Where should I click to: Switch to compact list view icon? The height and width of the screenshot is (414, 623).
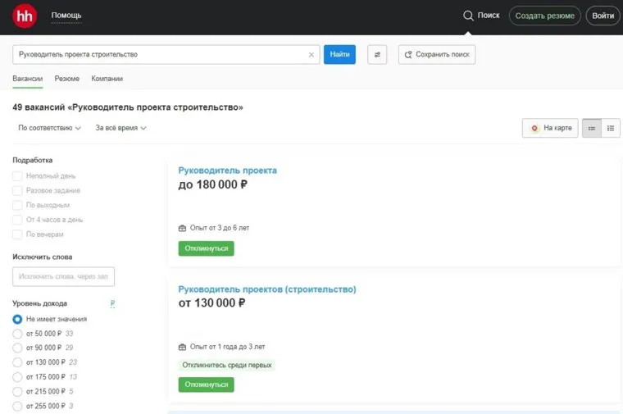611,128
